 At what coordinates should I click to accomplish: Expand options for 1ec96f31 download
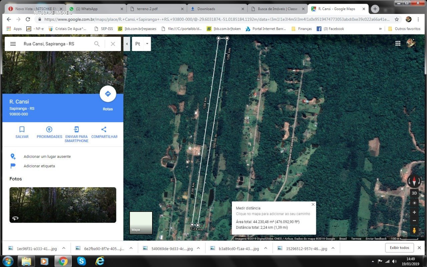pyautogui.click(x=64, y=248)
